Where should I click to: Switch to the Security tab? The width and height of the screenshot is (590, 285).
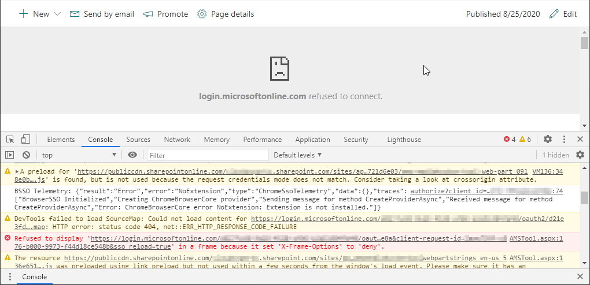point(356,140)
